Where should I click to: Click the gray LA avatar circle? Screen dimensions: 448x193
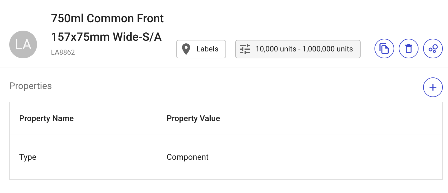(23, 44)
